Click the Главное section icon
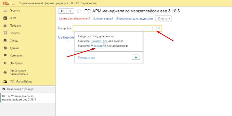This screenshot has height=116, width=232. coord(5,10)
